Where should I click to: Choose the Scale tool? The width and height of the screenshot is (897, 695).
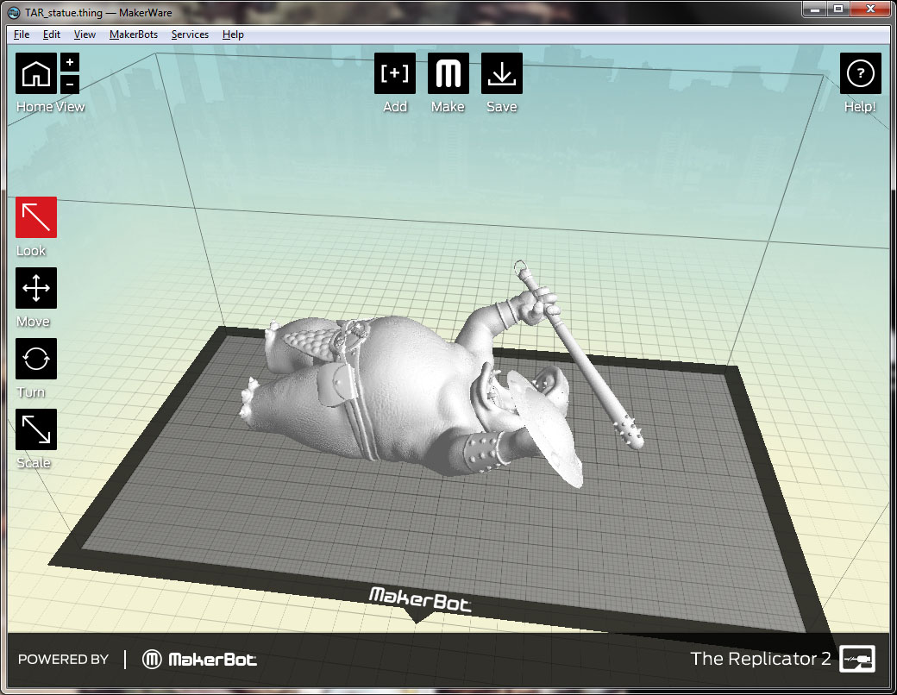[x=36, y=429]
